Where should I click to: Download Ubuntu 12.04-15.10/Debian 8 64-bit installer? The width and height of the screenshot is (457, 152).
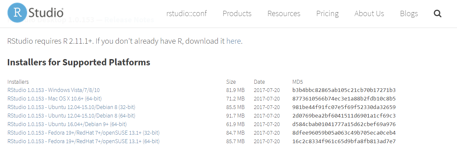pyautogui.click(x=71, y=116)
